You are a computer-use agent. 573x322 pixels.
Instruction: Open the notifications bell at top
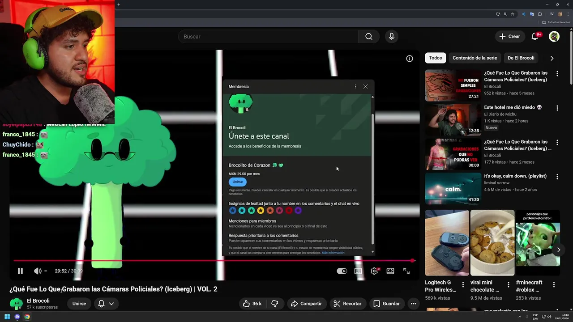pos(535,37)
